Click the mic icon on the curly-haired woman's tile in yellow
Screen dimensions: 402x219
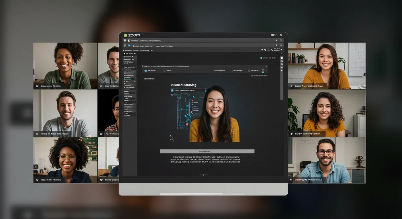[x=291, y=134]
